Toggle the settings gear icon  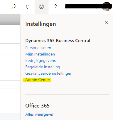click(x=42, y=7)
